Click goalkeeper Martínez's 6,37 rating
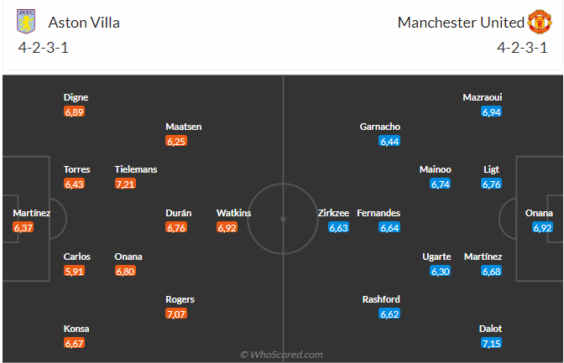This screenshot has width=564, height=363. click(23, 227)
